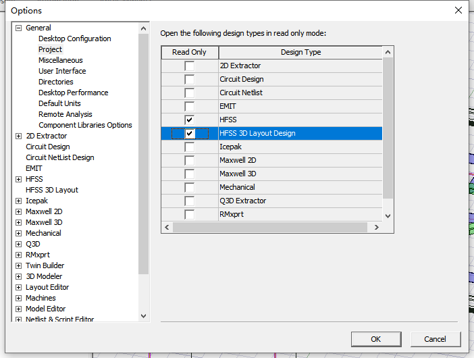Select the Icepak design type cell

300,147
